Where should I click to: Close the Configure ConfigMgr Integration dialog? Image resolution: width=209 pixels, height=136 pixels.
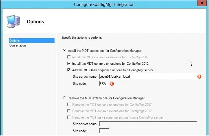(x=202, y=3)
